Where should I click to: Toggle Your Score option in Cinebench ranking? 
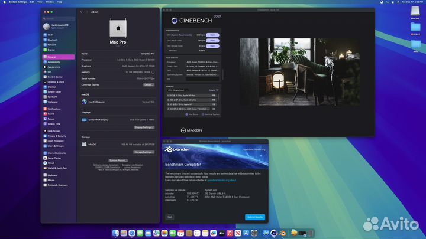click(192, 114)
